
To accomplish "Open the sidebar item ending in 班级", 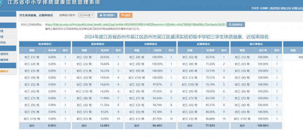I will [x=3, y=43].
